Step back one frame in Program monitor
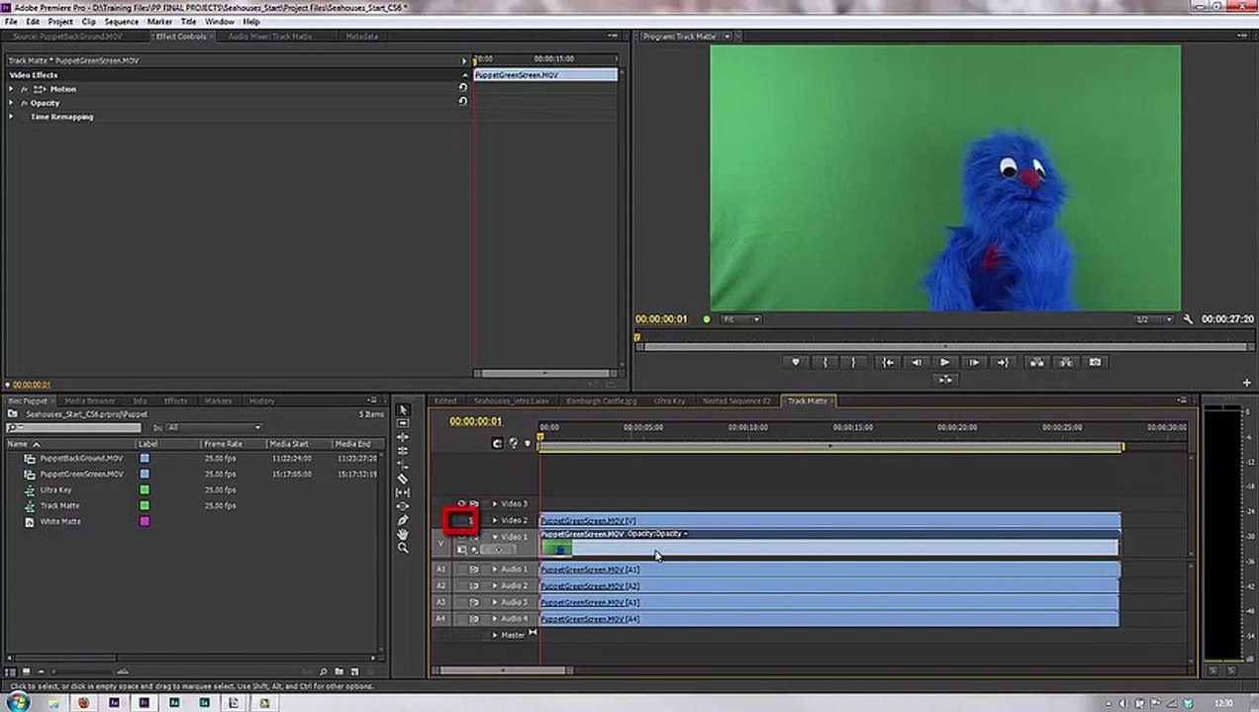Image resolution: width=1259 pixels, height=712 pixels. point(917,362)
